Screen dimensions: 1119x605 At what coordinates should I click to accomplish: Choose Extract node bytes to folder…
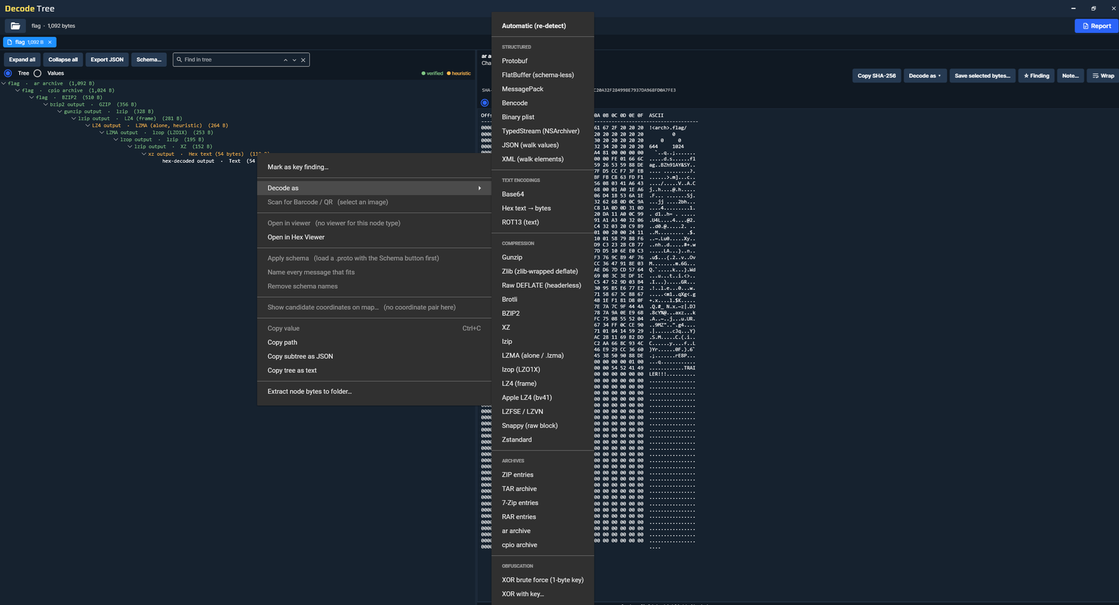(374, 391)
